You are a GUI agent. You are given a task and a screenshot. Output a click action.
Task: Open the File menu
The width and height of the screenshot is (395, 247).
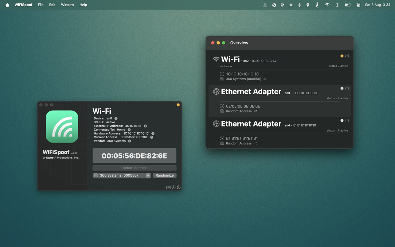point(41,5)
